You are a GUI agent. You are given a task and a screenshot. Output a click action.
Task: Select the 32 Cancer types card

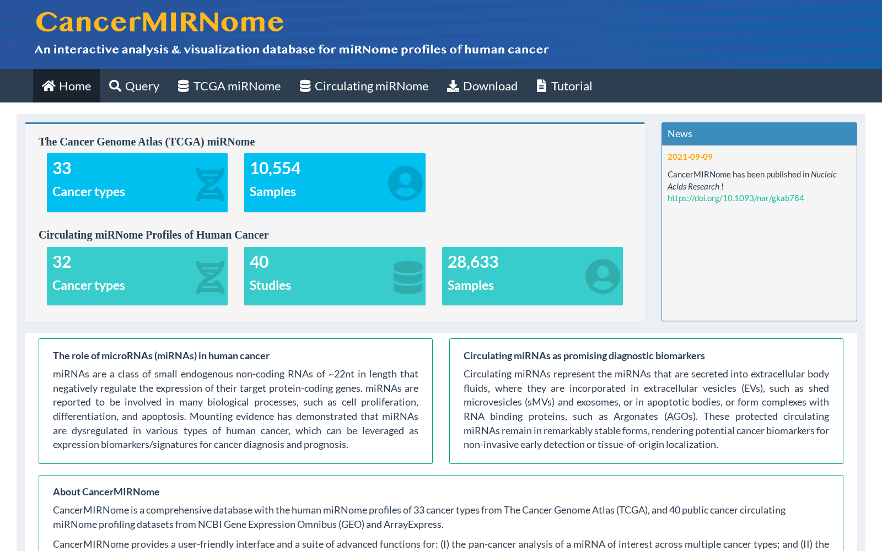point(137,276)
